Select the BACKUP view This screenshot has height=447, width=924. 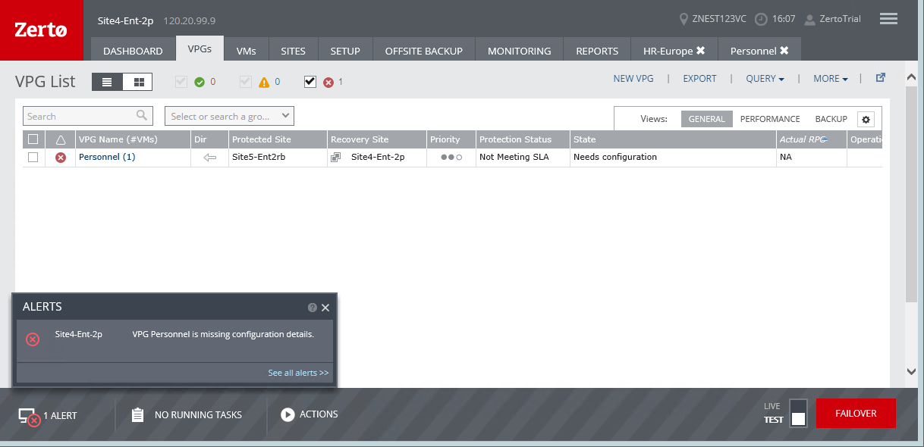tap(831, 119)
